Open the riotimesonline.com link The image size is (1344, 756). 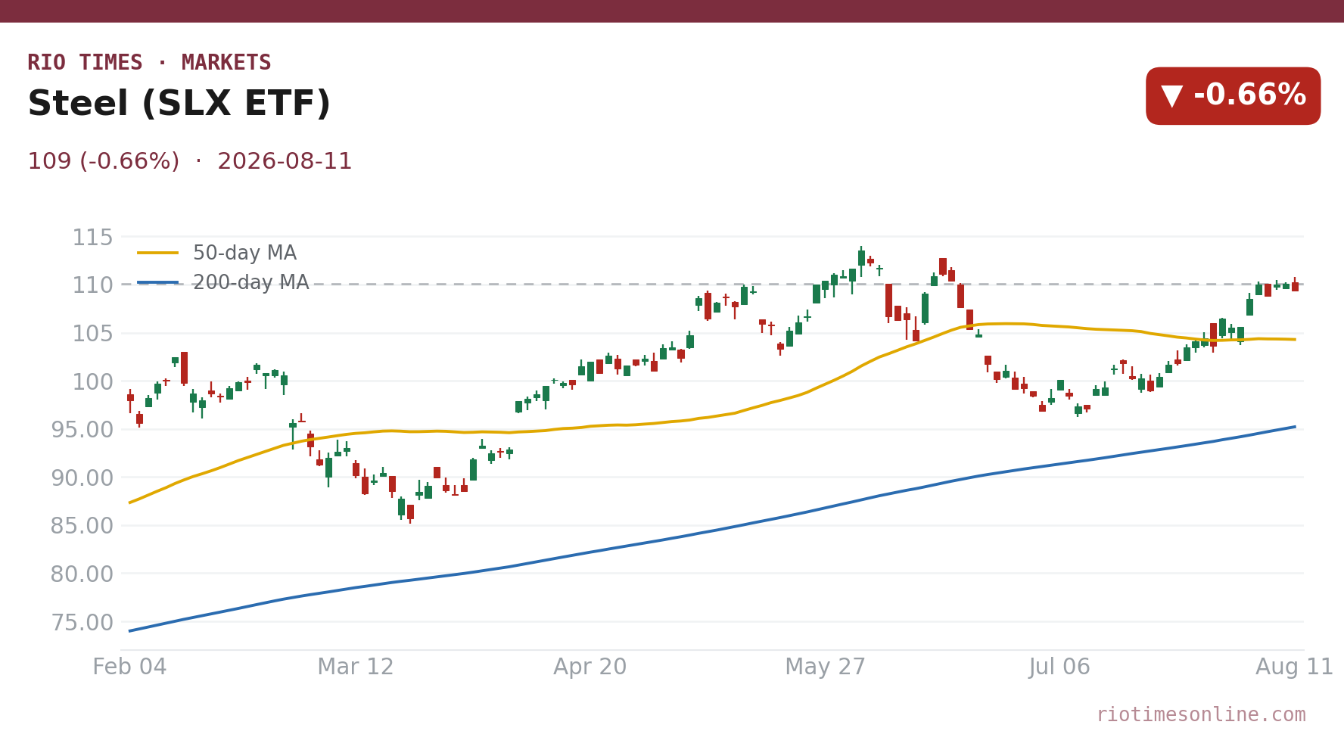1201,715
